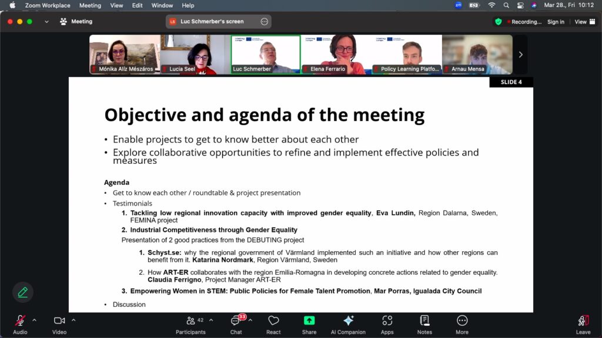Image resolution: width=602 pixels, height=338 pixels.
Task: Expand video settings chevron beside Video
Action: click(x=73, y=320)
